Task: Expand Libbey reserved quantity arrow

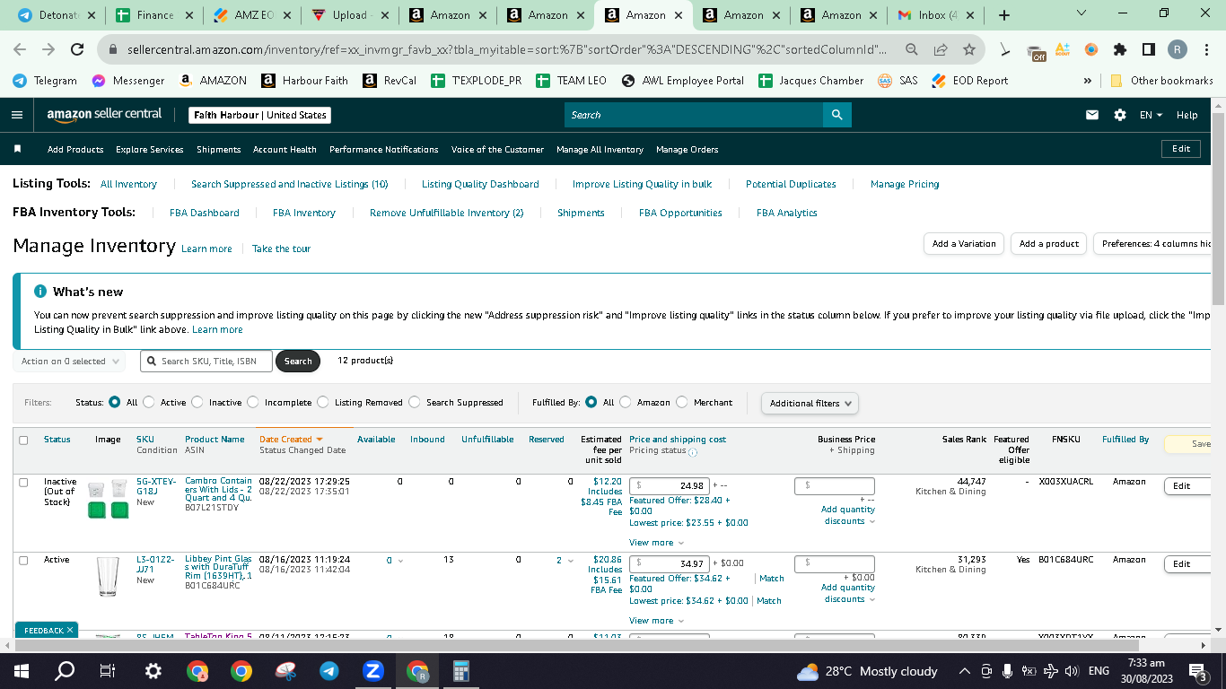Action: tap(571, 561)
